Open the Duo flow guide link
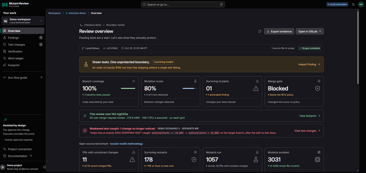The image size is (366, 173). (23, 77)
